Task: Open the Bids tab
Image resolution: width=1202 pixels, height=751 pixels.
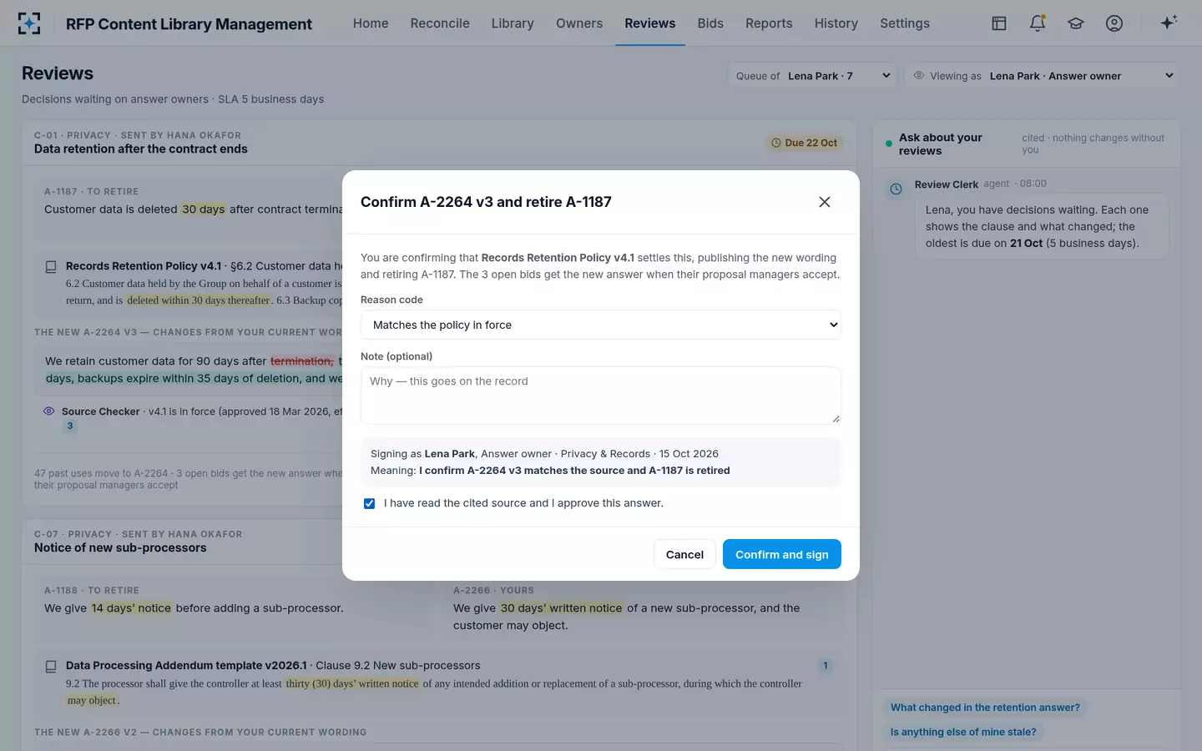Action: click(710, 23)
